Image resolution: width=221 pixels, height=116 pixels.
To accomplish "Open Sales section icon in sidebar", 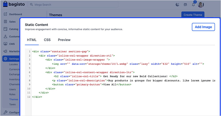I will (6, 22).
